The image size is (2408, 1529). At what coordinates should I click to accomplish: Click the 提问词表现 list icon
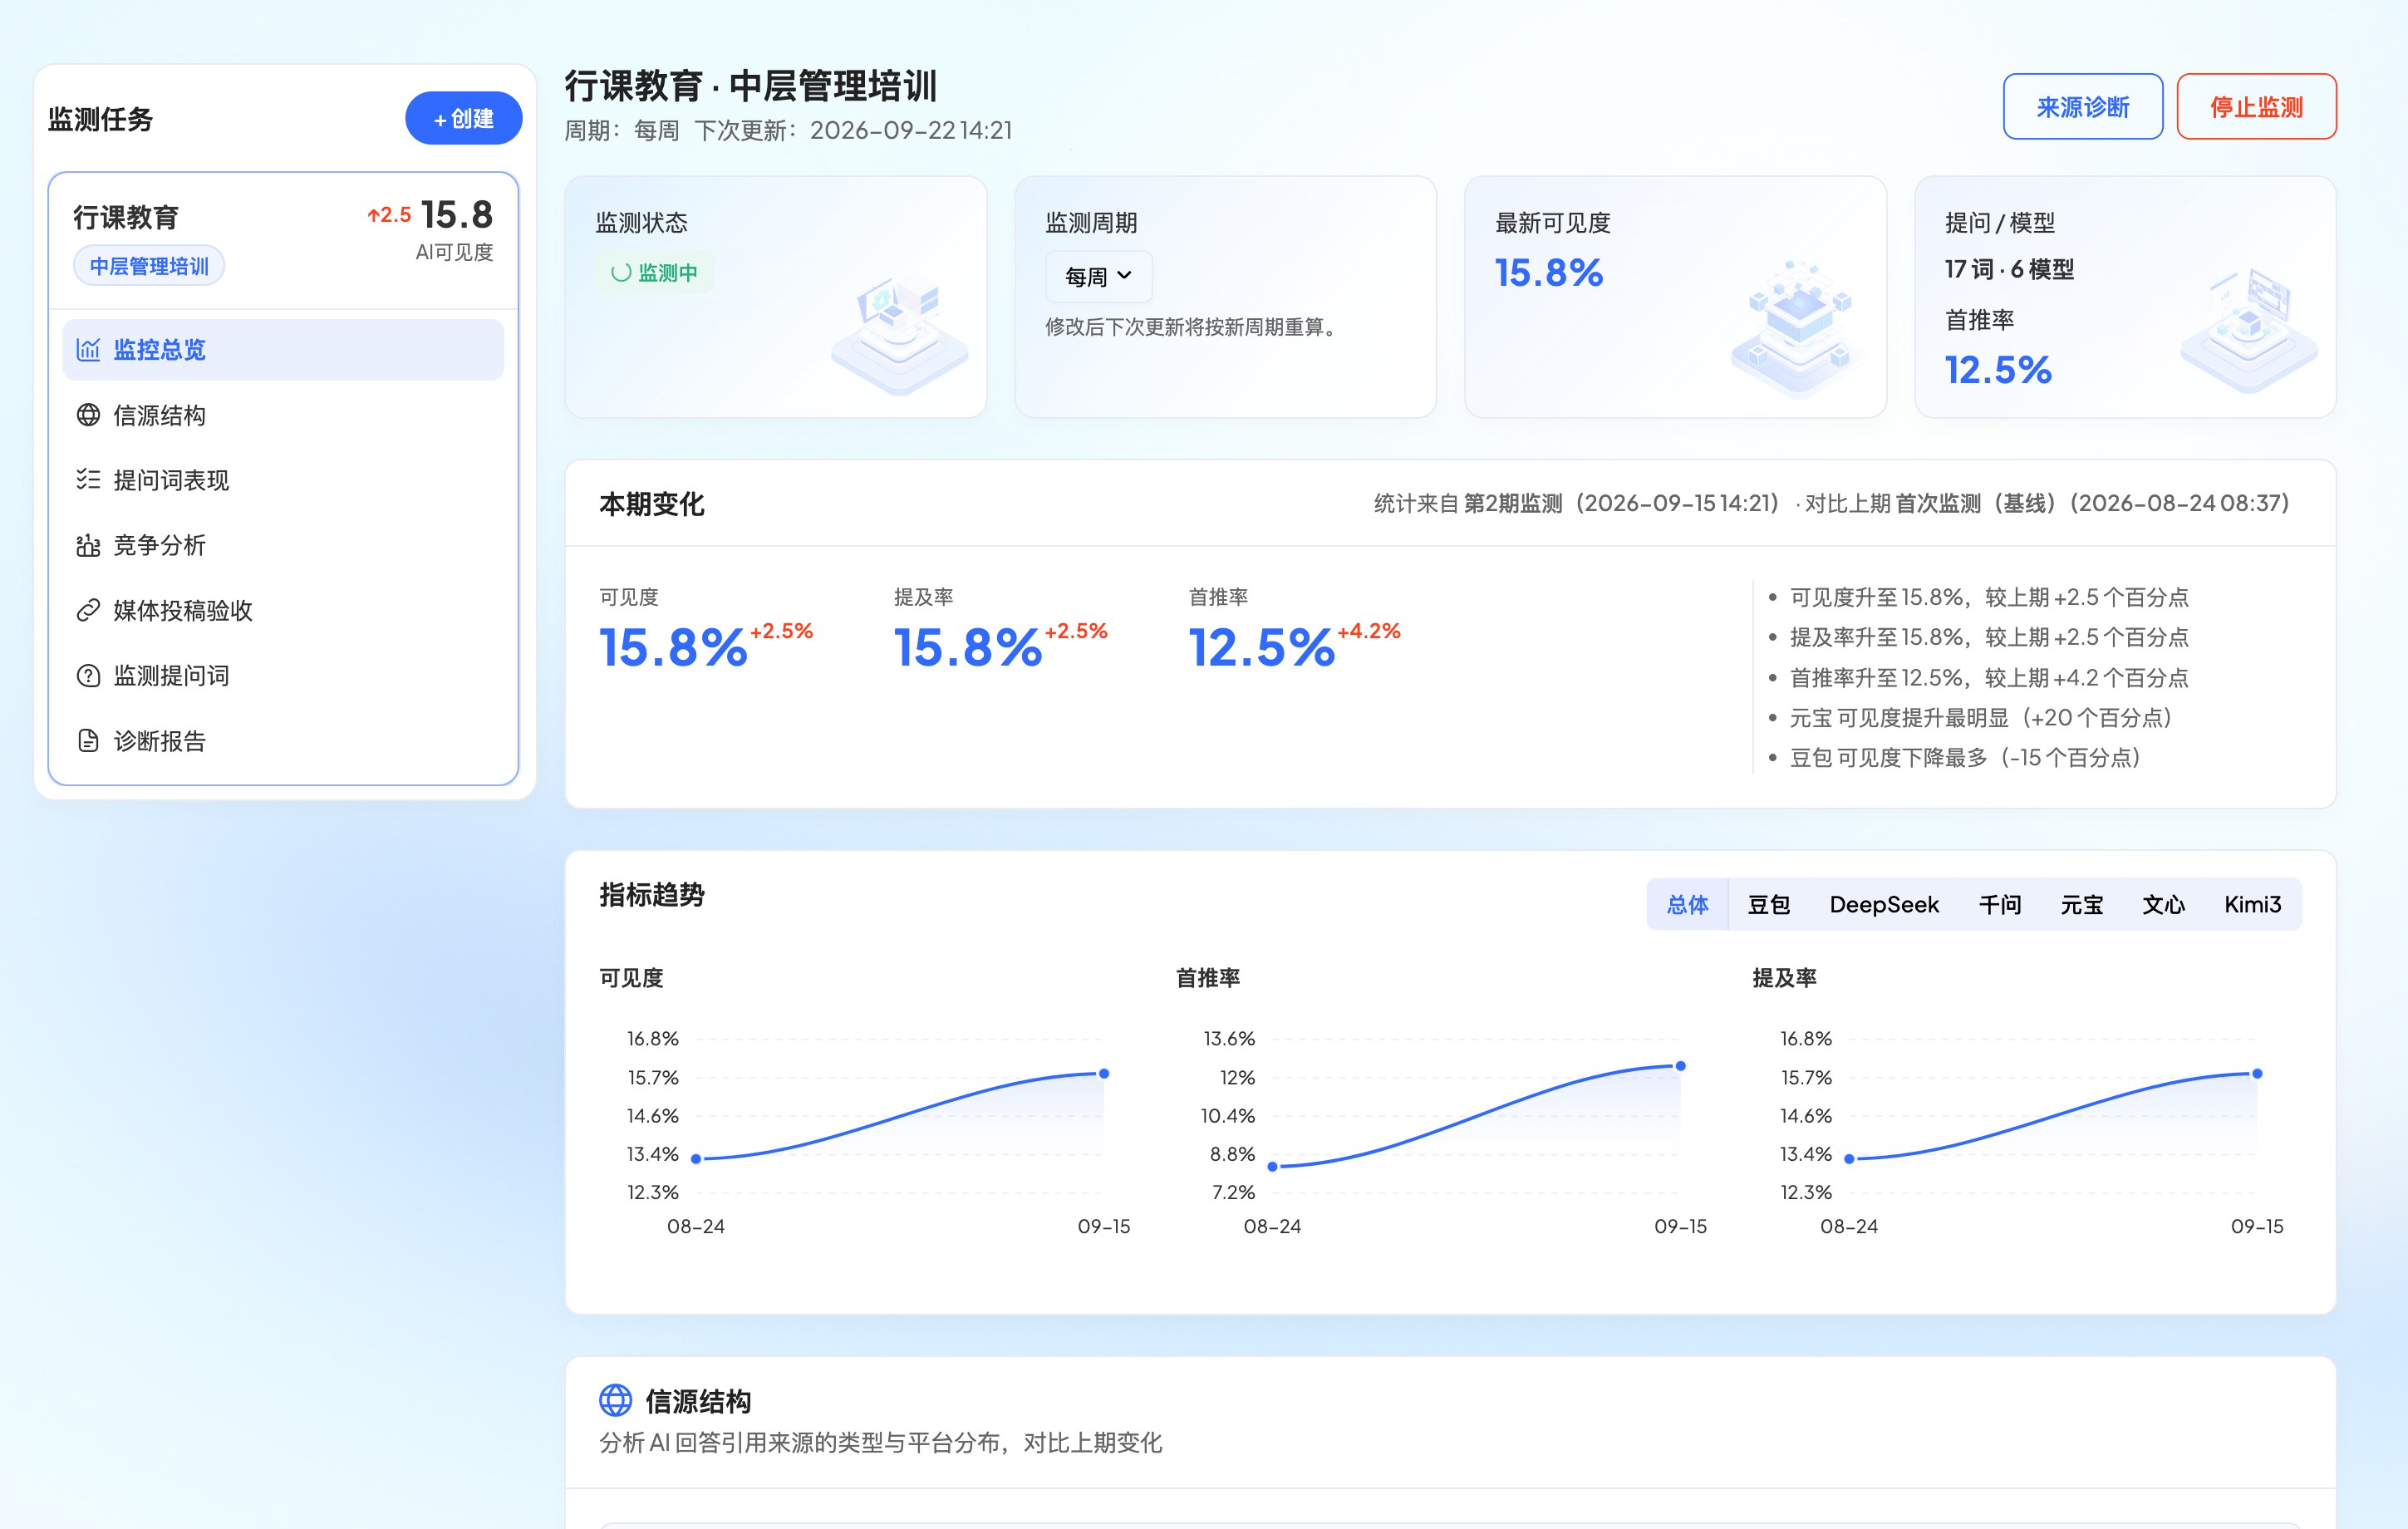(x=88, y=480)
